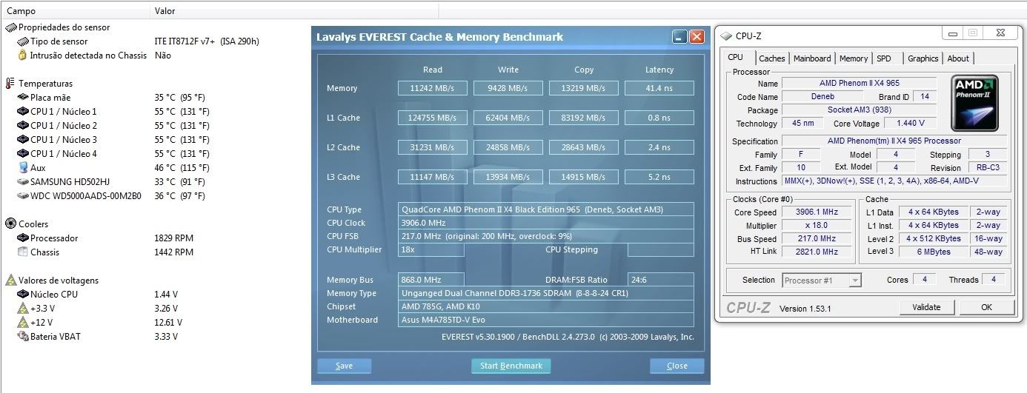The width and height of the screenshot is (1027, 393).
Task: Click the Campo column header
Action: click(76, 10)
